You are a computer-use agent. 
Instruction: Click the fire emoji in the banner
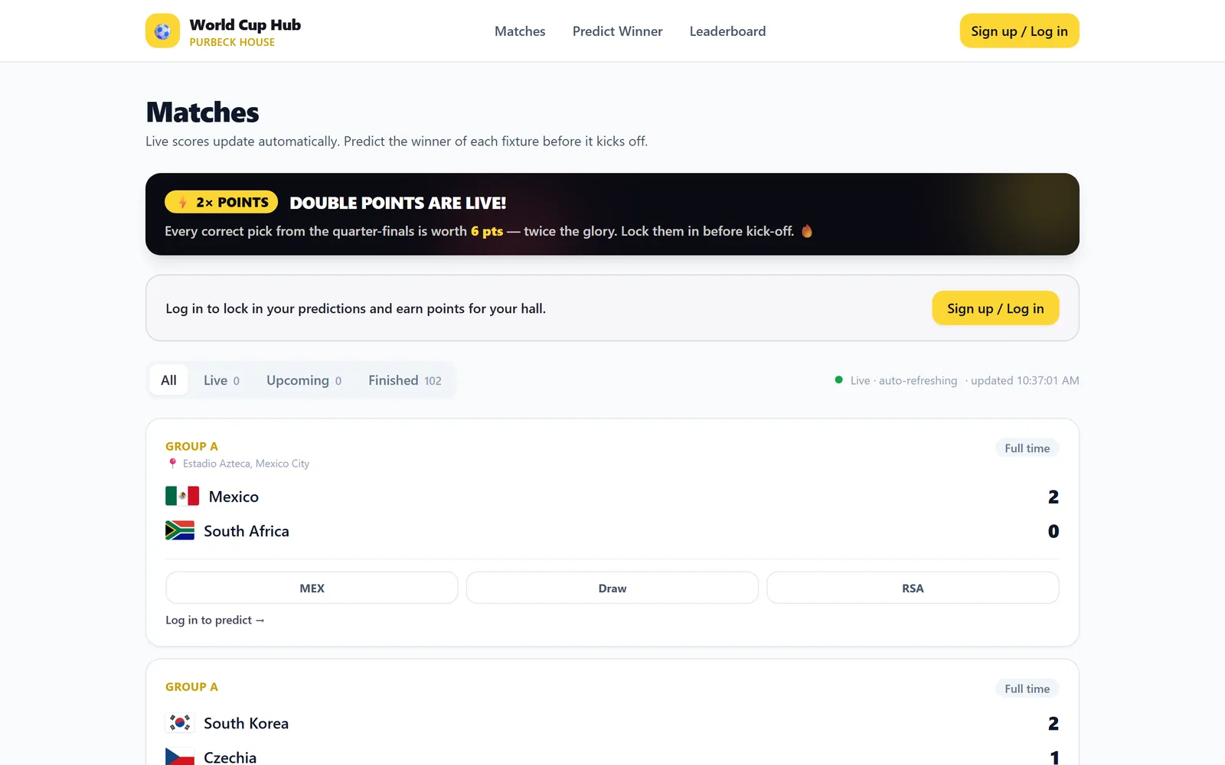(x=807, y=231)
